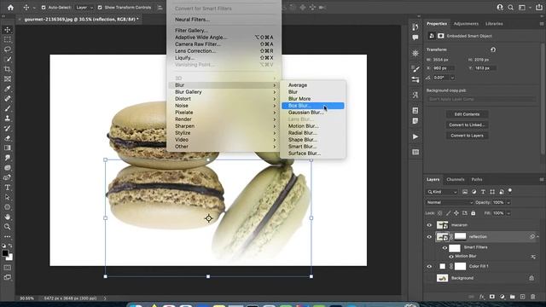This screenshot has width=546, height=307.
Task: Click the Color Fill 1 color thumbnail
Action: coord(442,266)
